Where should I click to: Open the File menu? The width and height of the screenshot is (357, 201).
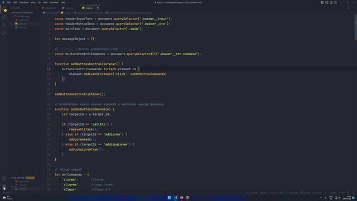(x=9, y=2)
